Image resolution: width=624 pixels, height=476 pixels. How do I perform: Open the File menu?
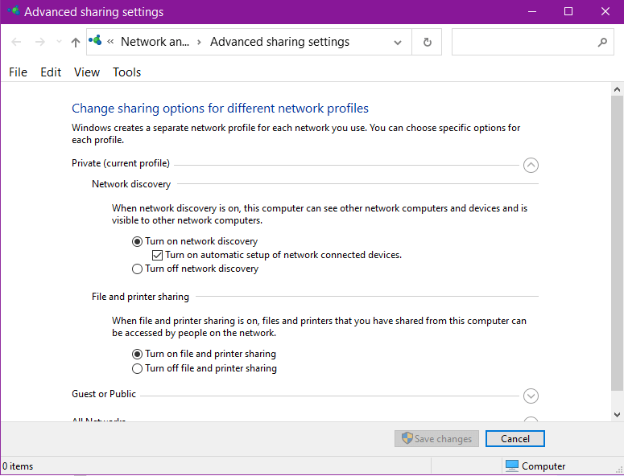coord(18,72)
